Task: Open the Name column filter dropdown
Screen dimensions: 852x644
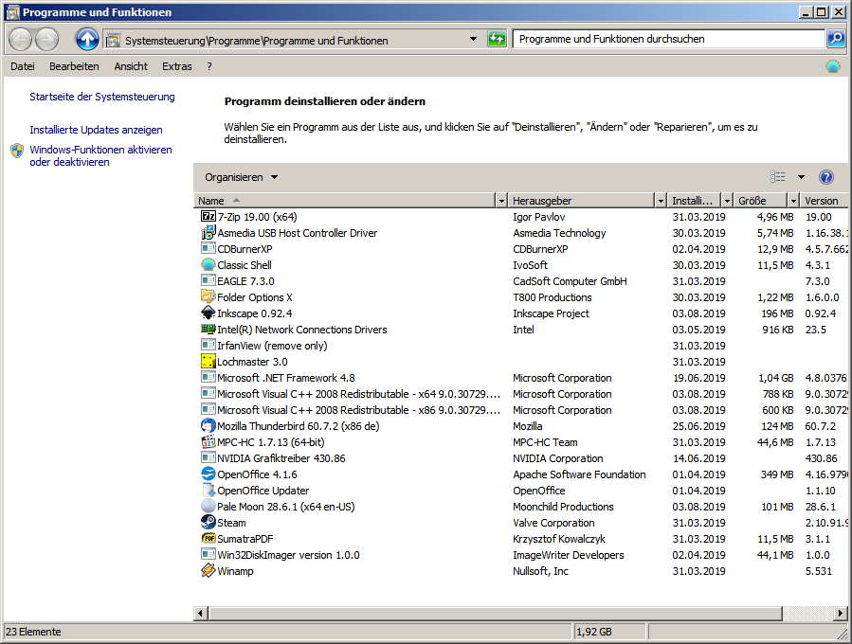Action: (x=501, y=201)
